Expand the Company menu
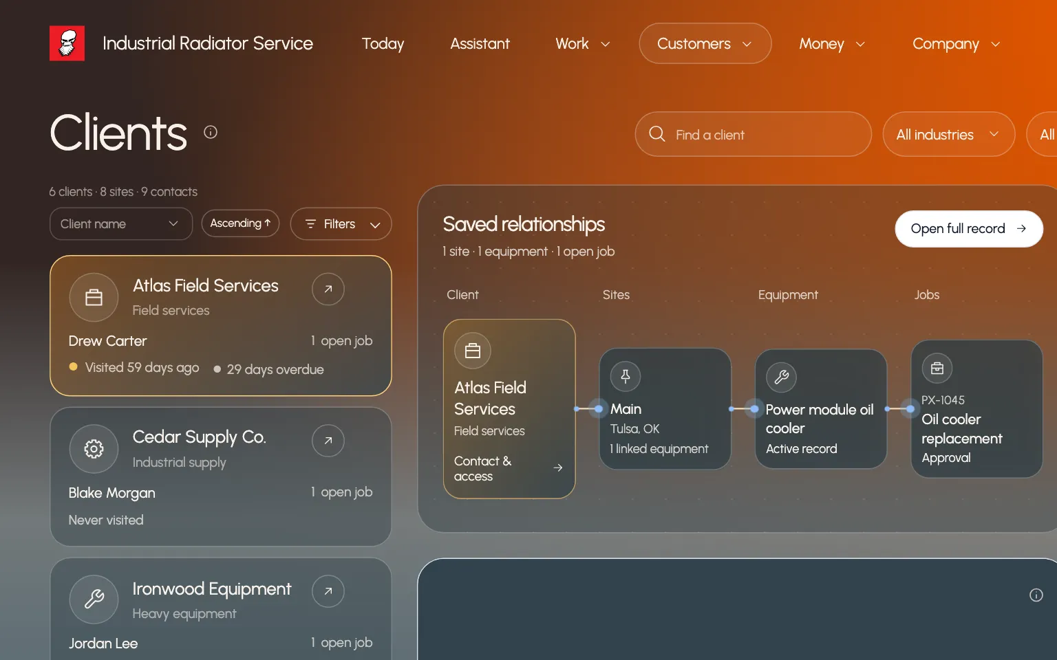The height and width of the screenshot is (660, 1057). pyautogui.click(x=956, y=43)
